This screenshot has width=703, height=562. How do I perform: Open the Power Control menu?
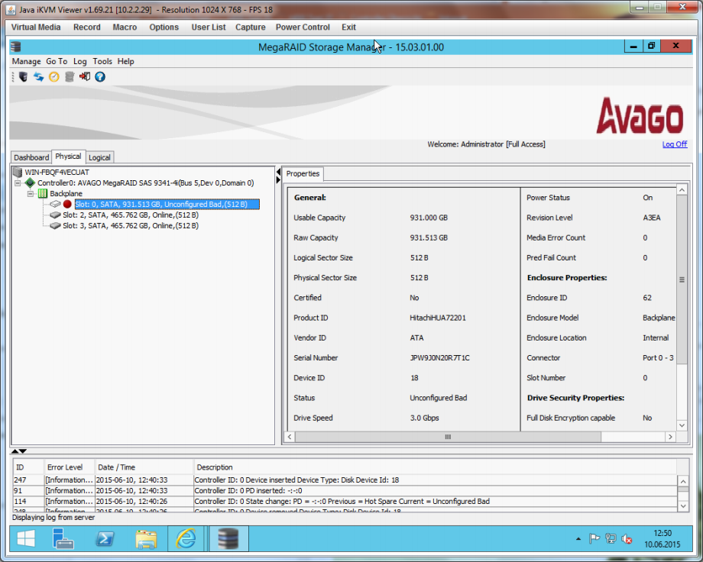[303, 27]
